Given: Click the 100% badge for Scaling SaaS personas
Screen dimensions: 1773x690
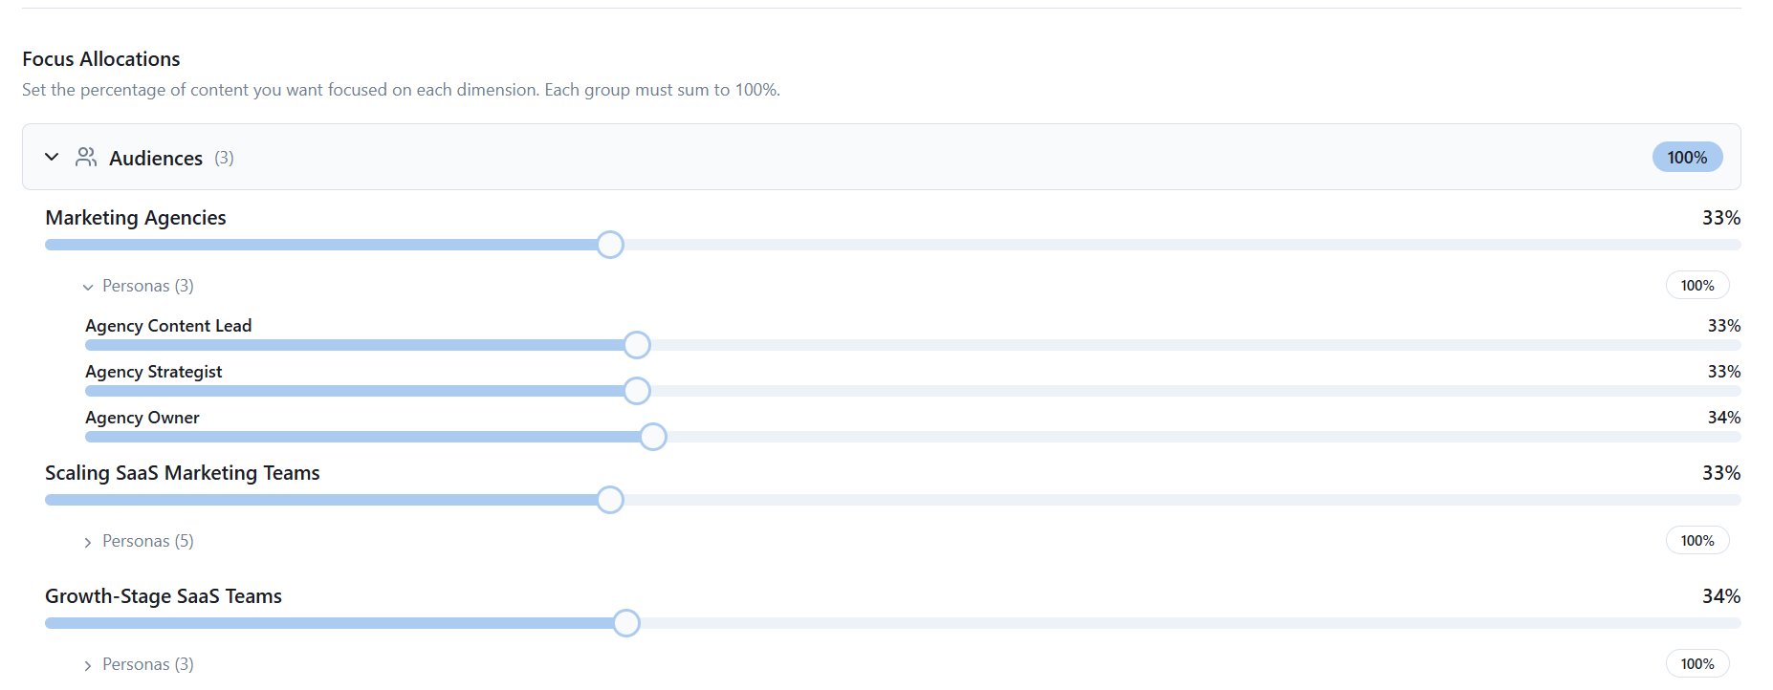Looking at the screenshot, I should click(1696, 540).
